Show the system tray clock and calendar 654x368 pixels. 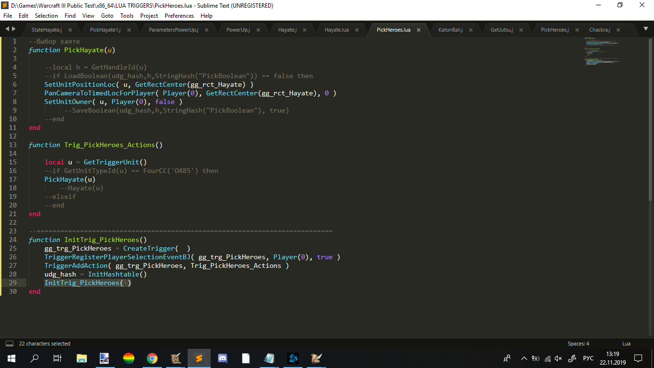[612, 358]
